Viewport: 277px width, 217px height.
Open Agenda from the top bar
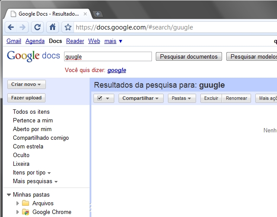click(x=35, y=41)
